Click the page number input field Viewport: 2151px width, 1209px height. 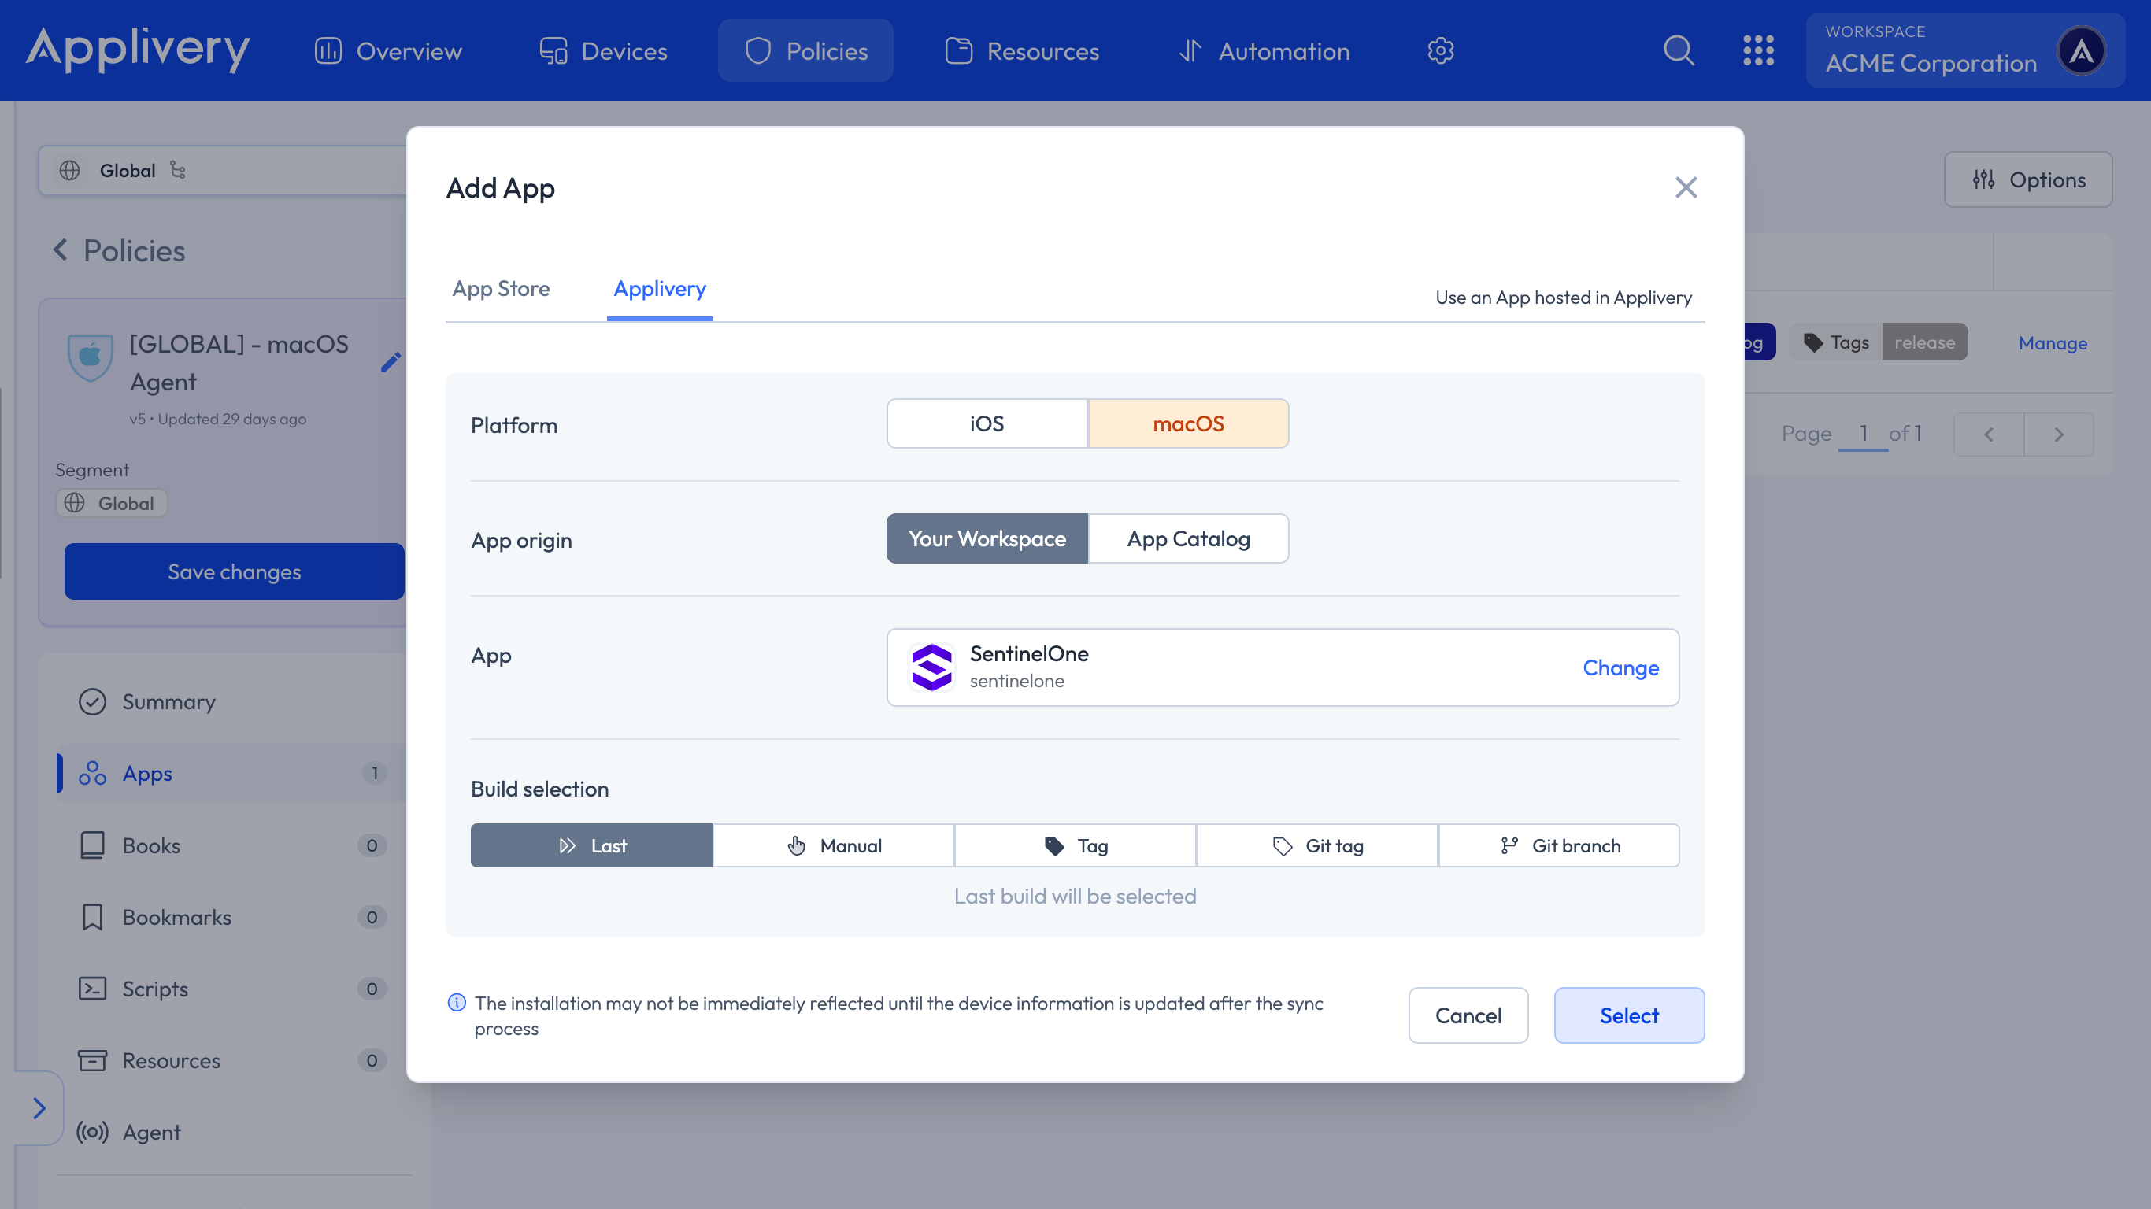pos(1862,434)
